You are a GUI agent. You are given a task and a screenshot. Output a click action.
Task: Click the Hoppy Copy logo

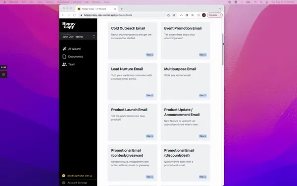(69, 25)
